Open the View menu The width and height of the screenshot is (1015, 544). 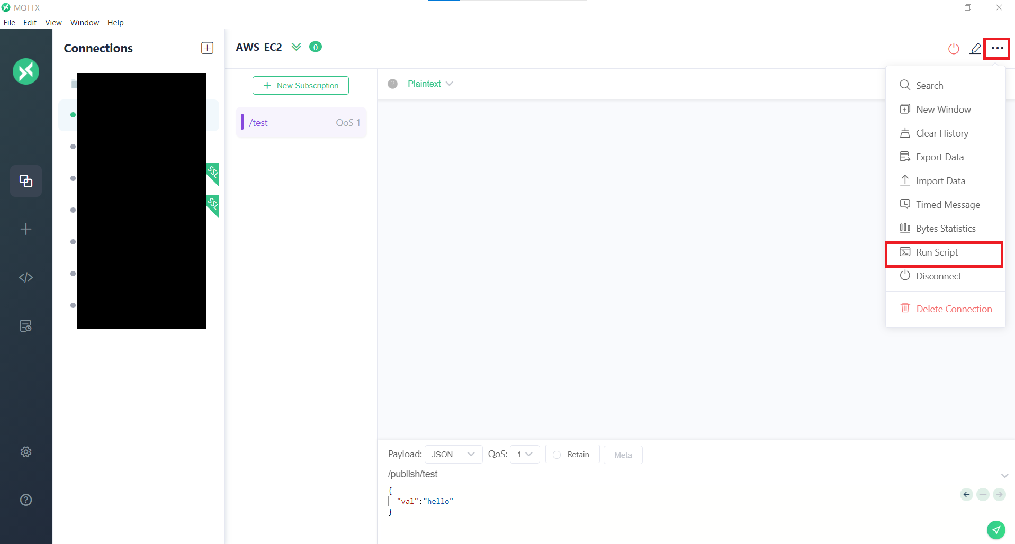click(53, 22)
